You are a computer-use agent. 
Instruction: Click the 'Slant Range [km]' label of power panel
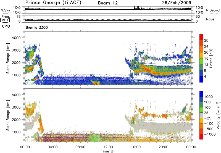8,58
